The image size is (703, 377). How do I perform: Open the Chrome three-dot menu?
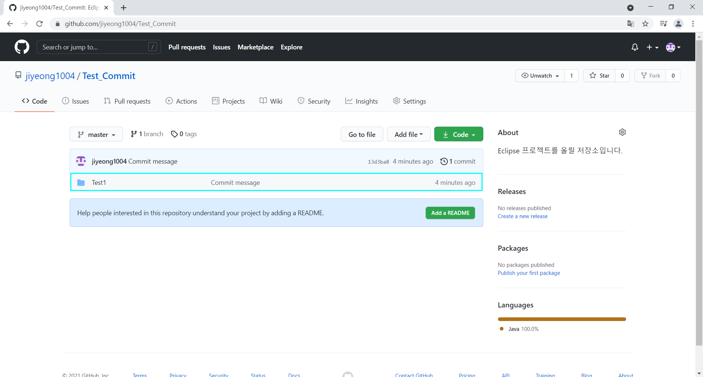coord(693,24)
